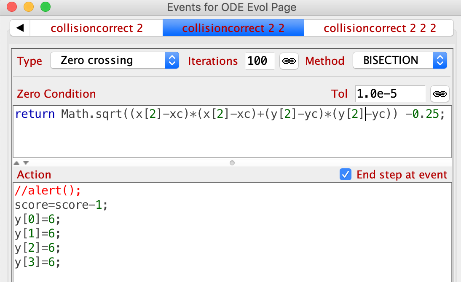Click the Iterations input field

(260, 61)
